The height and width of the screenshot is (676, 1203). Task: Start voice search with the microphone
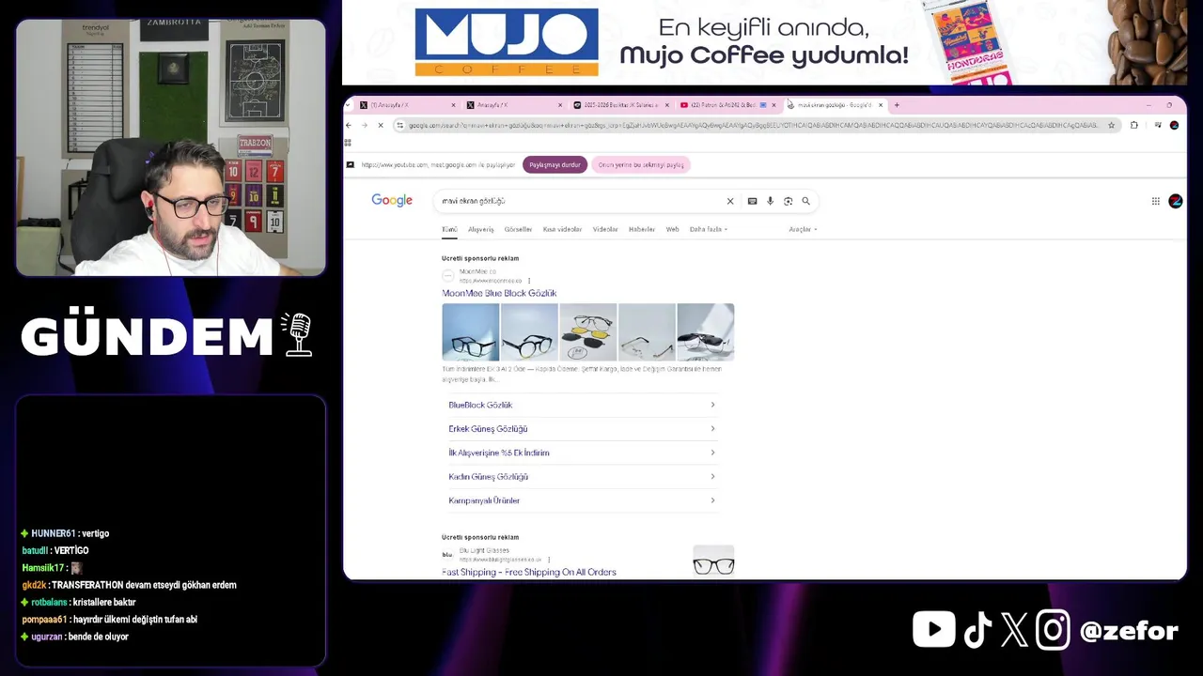click(770, 201)
